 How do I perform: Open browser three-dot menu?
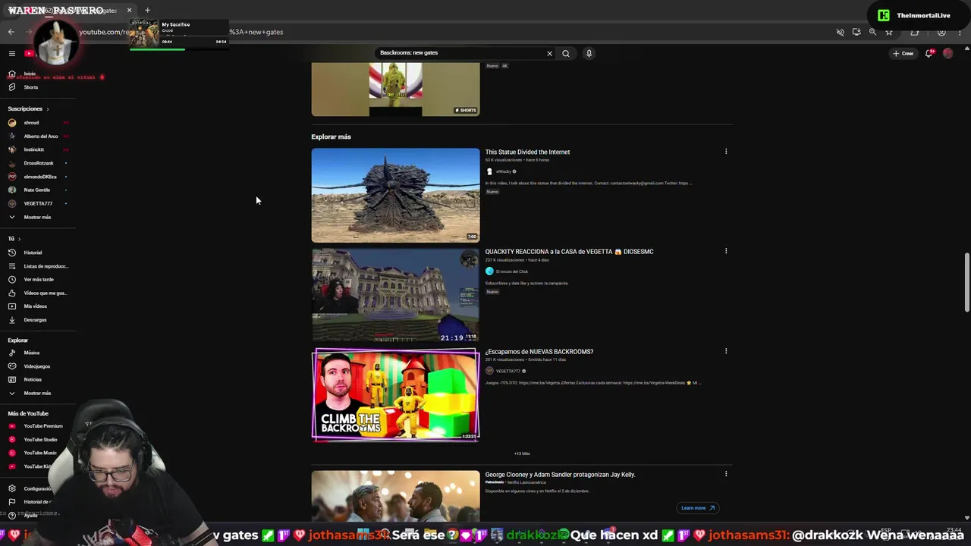pyautogui.click(x=959, y=32)
